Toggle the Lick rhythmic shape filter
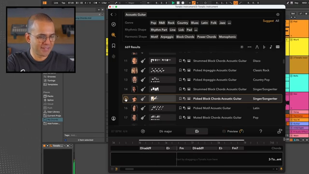 coord(181,30)
